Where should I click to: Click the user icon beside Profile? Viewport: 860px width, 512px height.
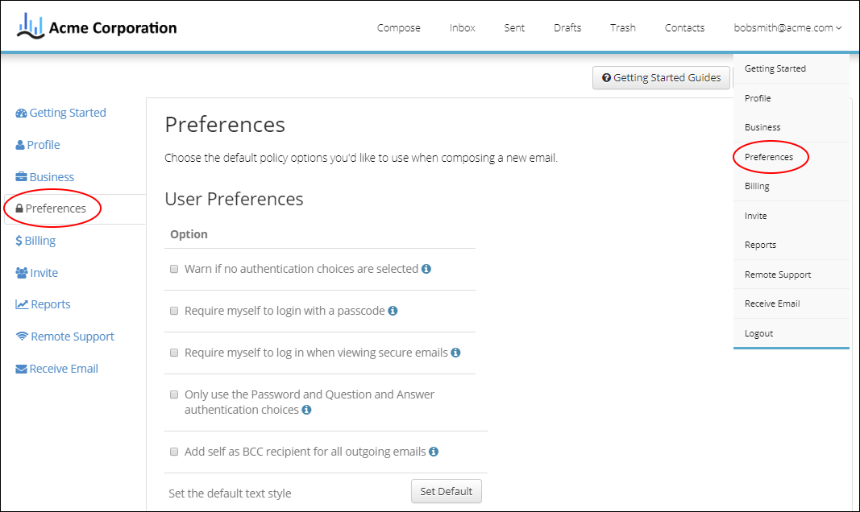[21, 144]
